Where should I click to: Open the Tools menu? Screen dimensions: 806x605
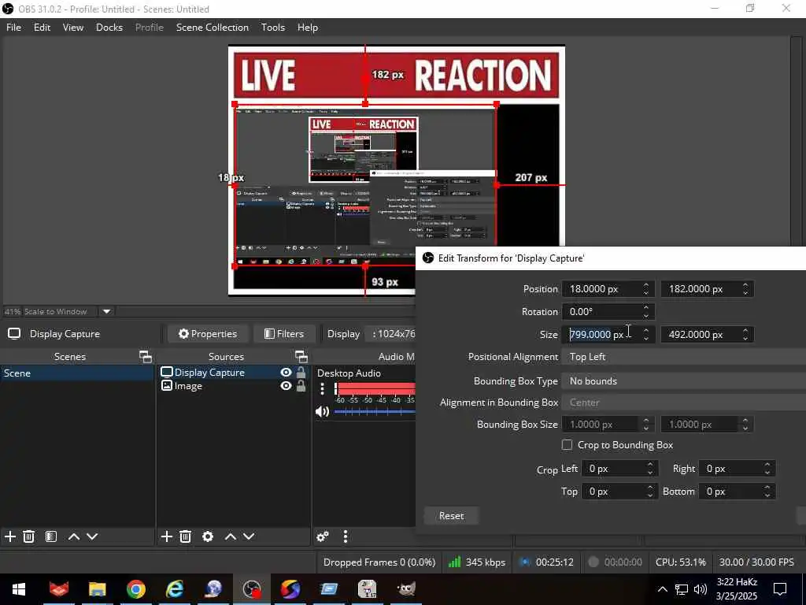click(x=273, y=28)
